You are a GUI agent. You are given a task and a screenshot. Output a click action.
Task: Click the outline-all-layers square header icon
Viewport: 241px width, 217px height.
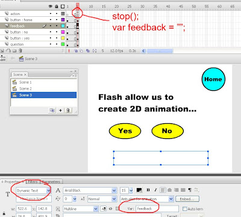pos(63,7)
